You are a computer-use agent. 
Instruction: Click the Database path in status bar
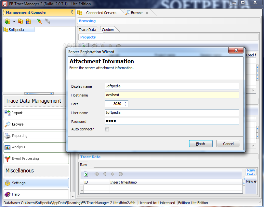click(69, 203)
